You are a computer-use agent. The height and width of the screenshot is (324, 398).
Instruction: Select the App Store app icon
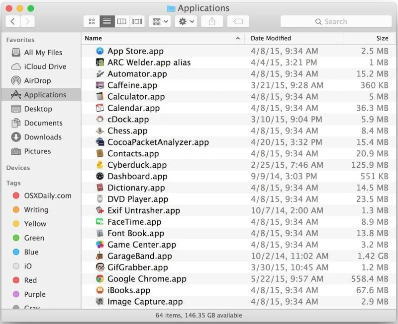click(x=99, y=51)
